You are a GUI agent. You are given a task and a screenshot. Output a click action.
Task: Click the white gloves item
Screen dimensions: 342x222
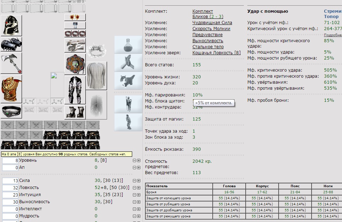[75, 46]
